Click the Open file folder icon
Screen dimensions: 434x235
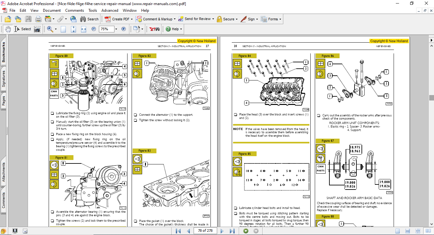pyautogui.click(x=8, y=19)
